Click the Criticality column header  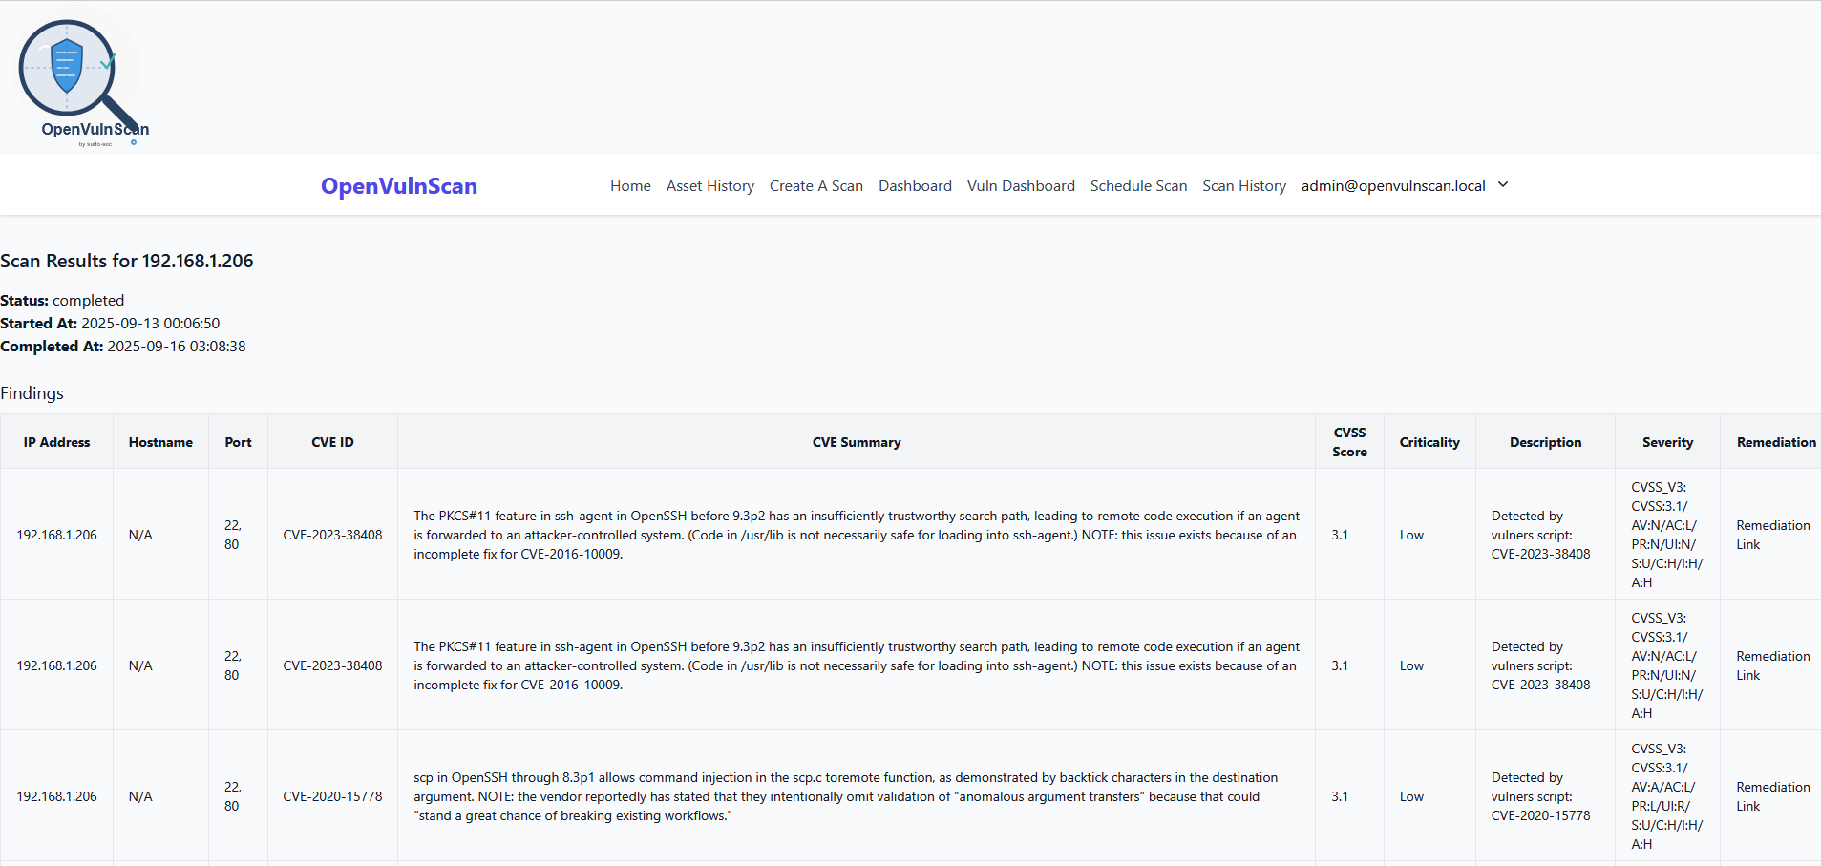(1429, 442)
